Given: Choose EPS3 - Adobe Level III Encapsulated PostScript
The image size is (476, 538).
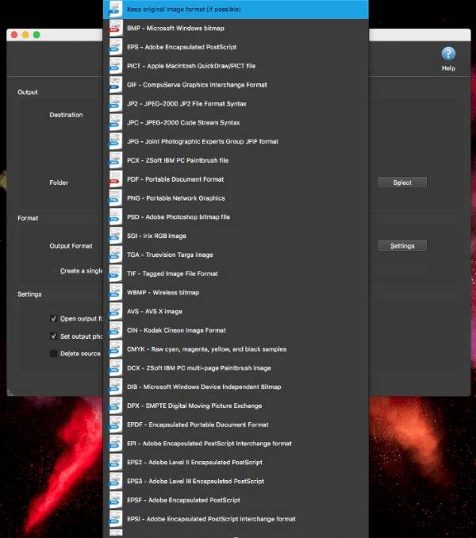Looking at the screenshot, I should coord(236,481).
